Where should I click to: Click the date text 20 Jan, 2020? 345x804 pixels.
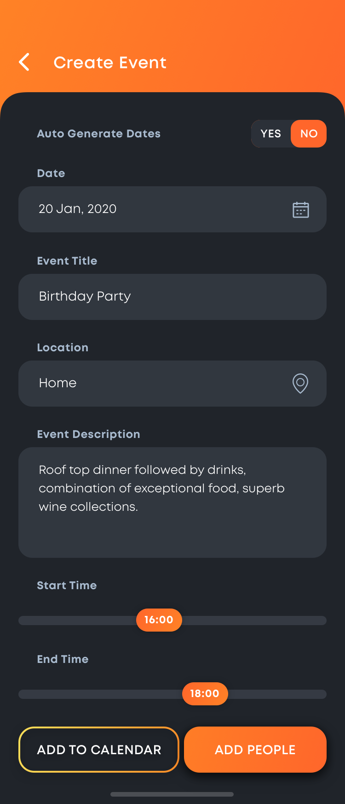coord(78,209)
